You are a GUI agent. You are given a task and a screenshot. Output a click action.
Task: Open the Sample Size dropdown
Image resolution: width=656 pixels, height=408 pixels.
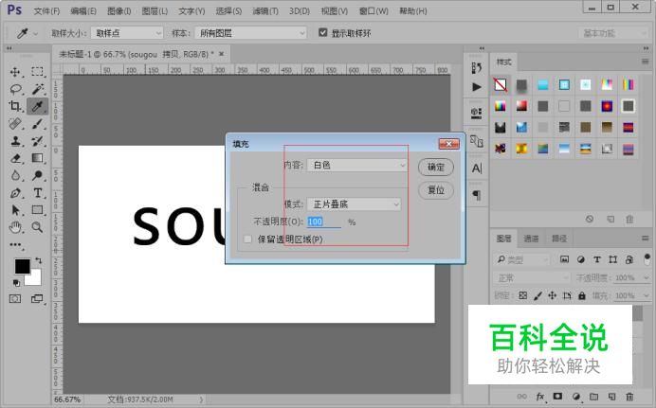pyautogui.click(x=127, y=33)
